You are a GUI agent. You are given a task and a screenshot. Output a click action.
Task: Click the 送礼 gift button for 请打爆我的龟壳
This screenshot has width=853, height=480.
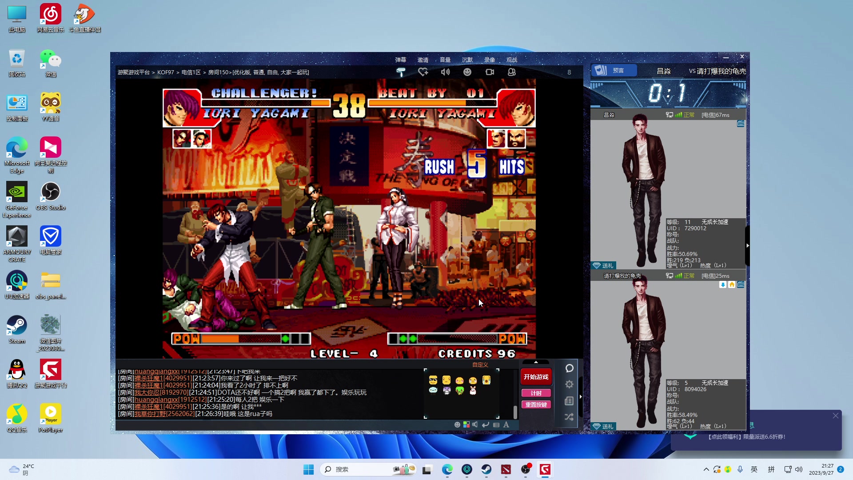tap(603, 426)
